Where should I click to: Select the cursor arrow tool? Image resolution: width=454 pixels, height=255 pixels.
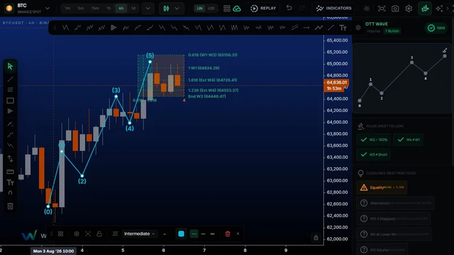(x=10, y=66)
